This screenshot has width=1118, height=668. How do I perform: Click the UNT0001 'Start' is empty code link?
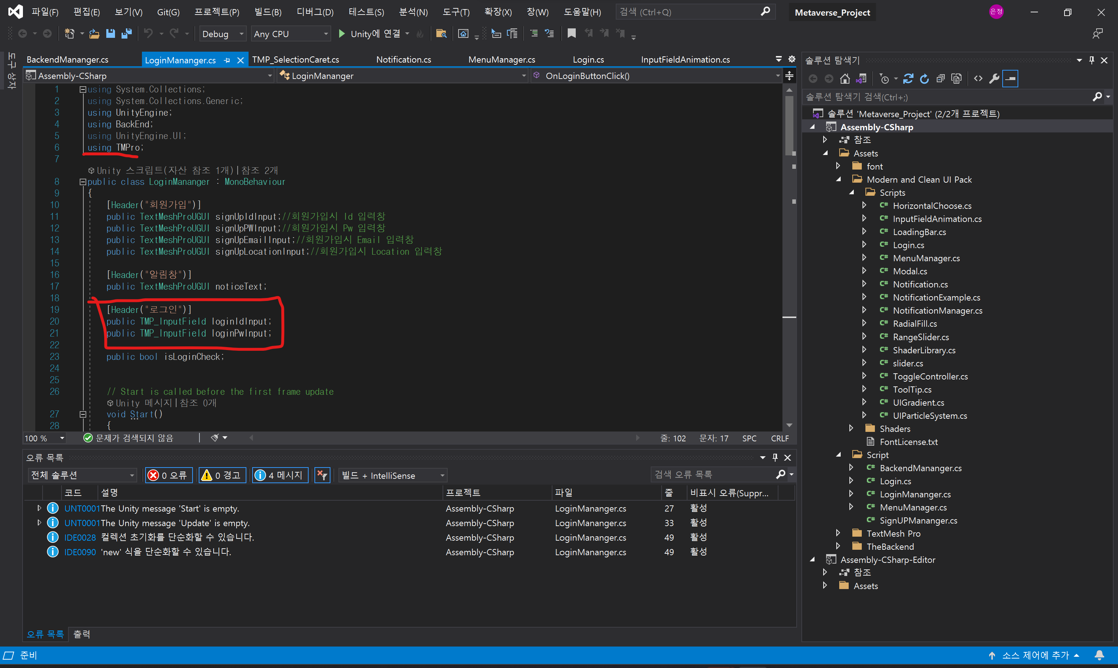pyautogui.click(x=82, y=508)
